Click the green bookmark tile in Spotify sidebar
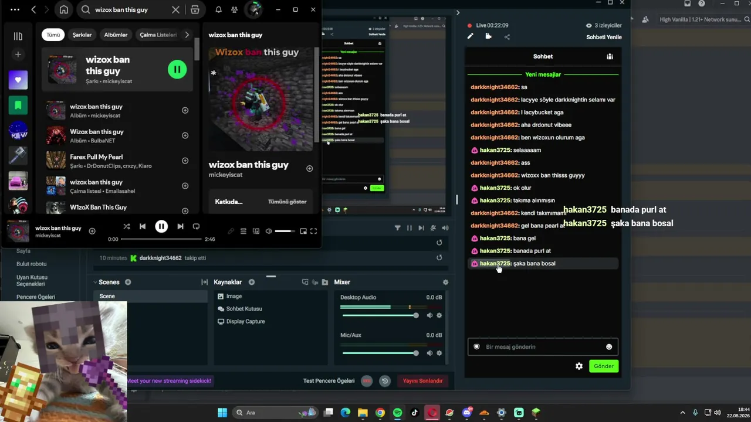Screen dimensions: 751x422 point(18,105)
